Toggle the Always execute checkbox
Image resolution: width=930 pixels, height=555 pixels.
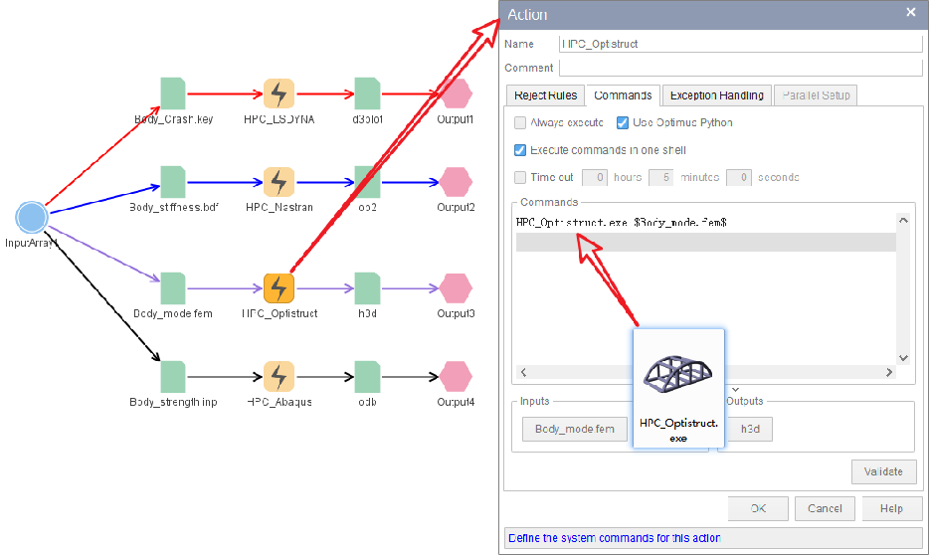pos(520,122)
